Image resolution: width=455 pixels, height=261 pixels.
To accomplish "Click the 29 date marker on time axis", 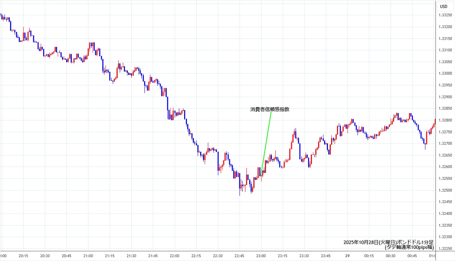I will click(348, 256).
